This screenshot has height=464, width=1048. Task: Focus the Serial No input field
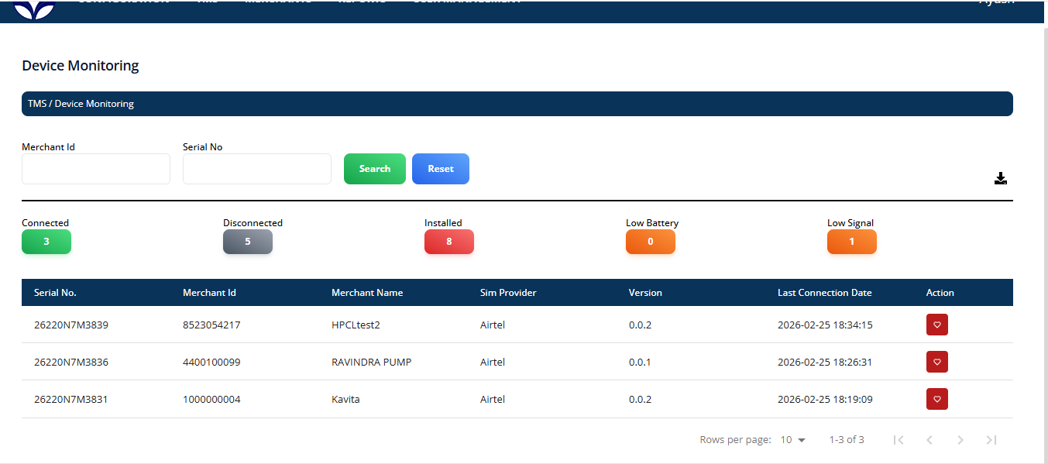[x=257, y=169]
